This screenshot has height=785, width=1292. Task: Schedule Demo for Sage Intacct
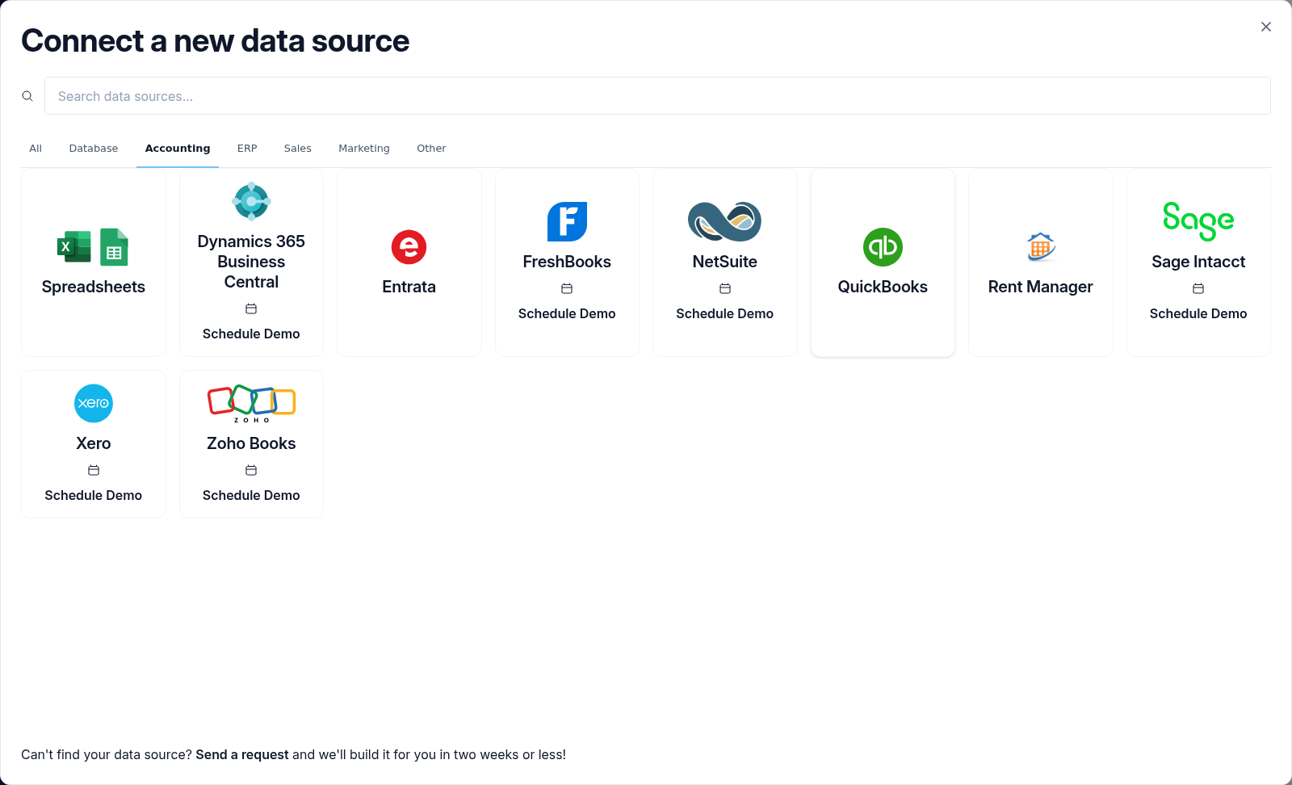coord(1198,313)
